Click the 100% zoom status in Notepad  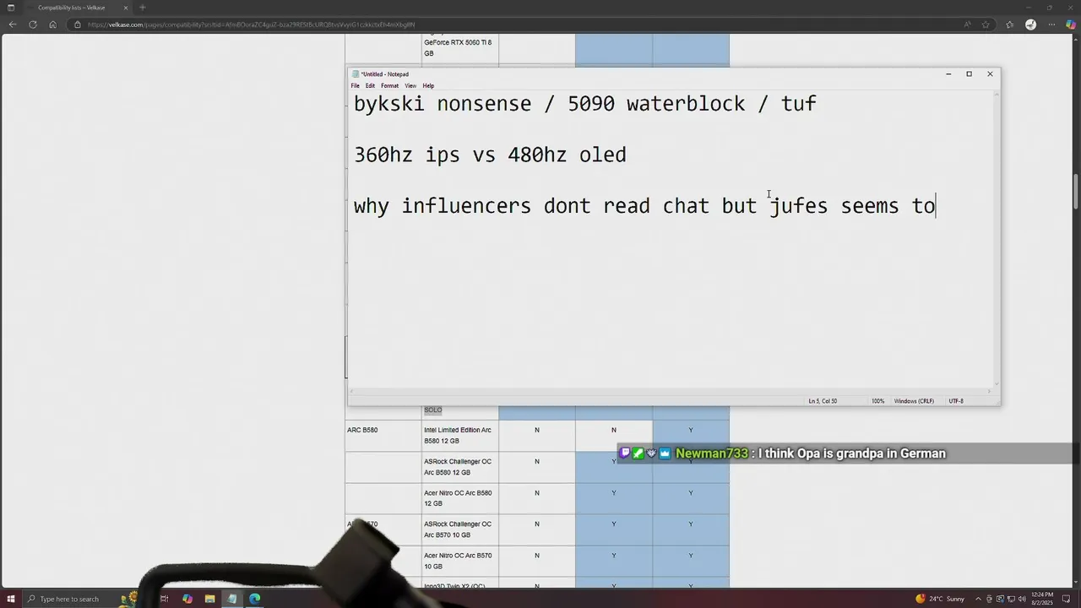[877, 401]
